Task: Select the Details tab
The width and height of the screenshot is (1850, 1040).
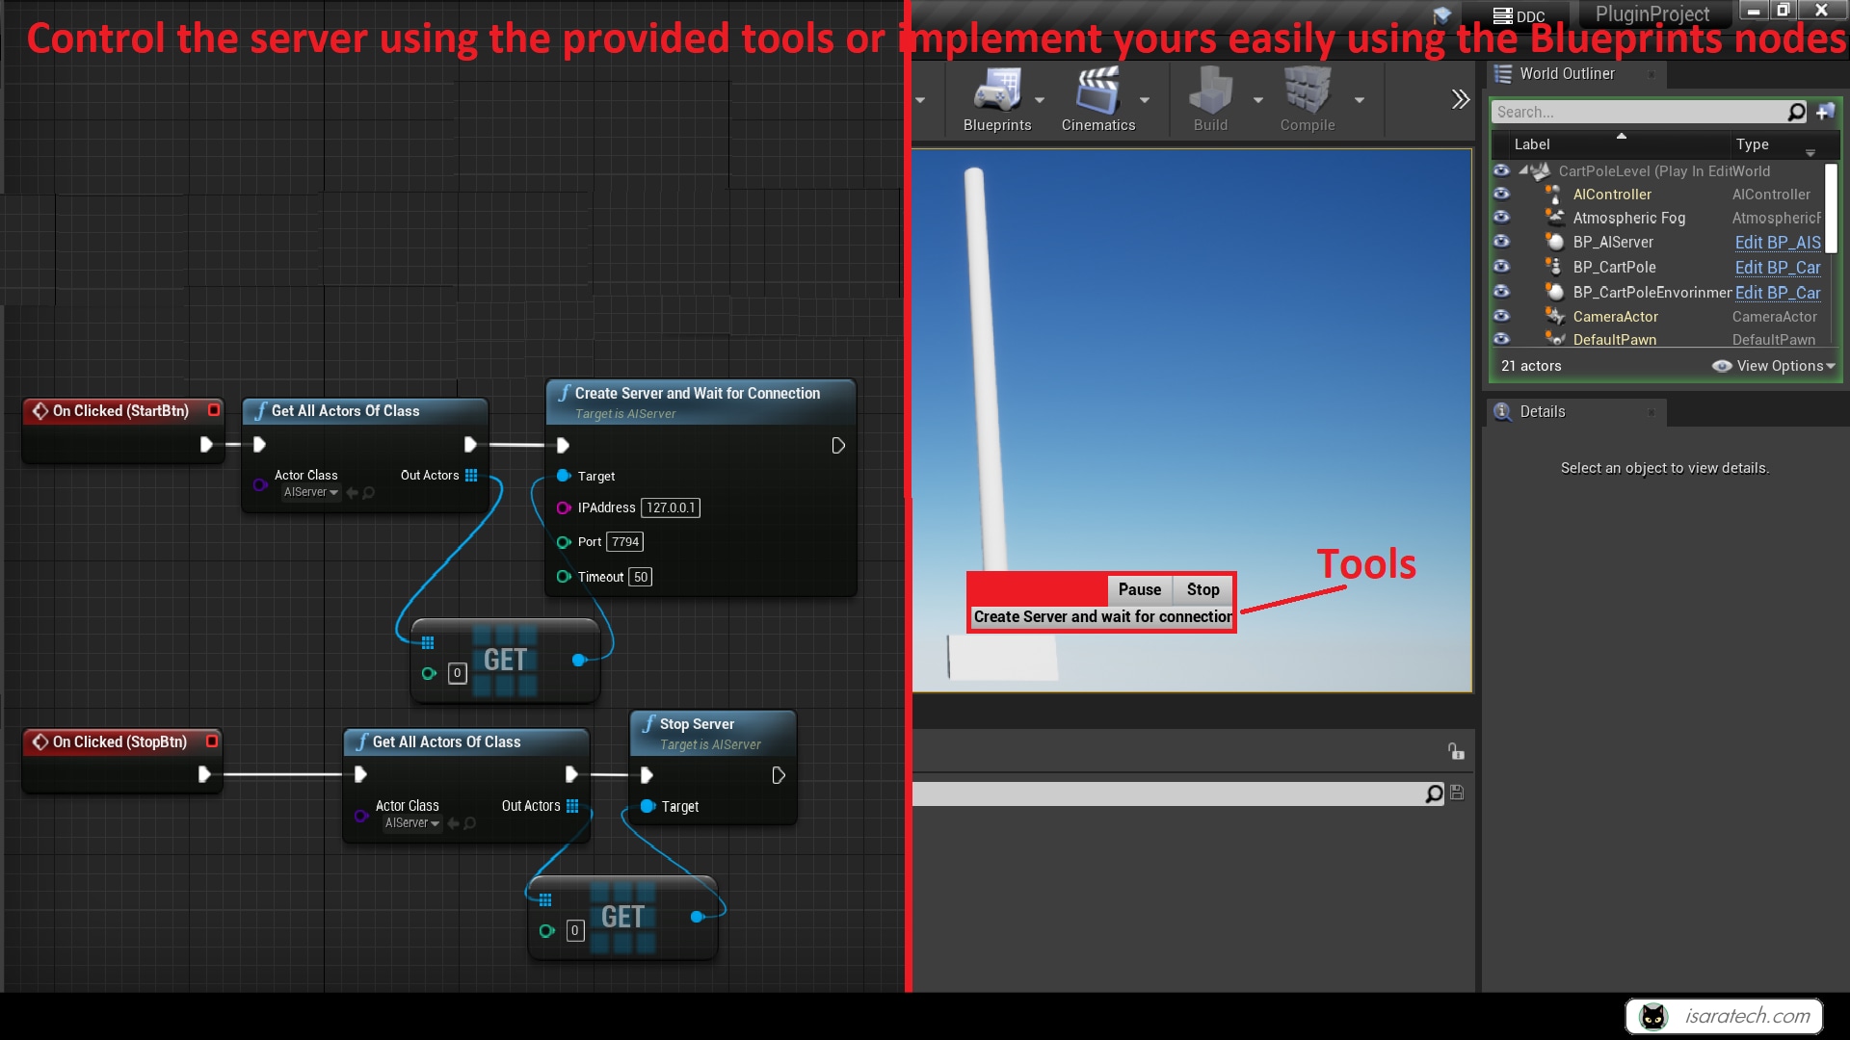Action: [x=1542, y=411]
